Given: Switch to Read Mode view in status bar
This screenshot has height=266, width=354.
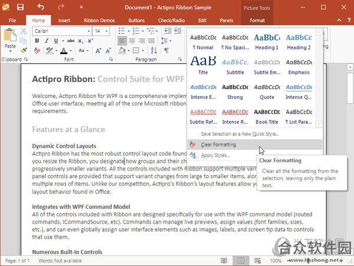Looking at the screenshot, I should 224,261.
